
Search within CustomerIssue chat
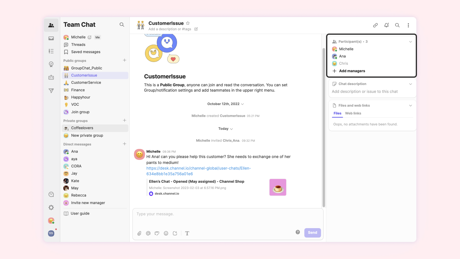[397, 25]
